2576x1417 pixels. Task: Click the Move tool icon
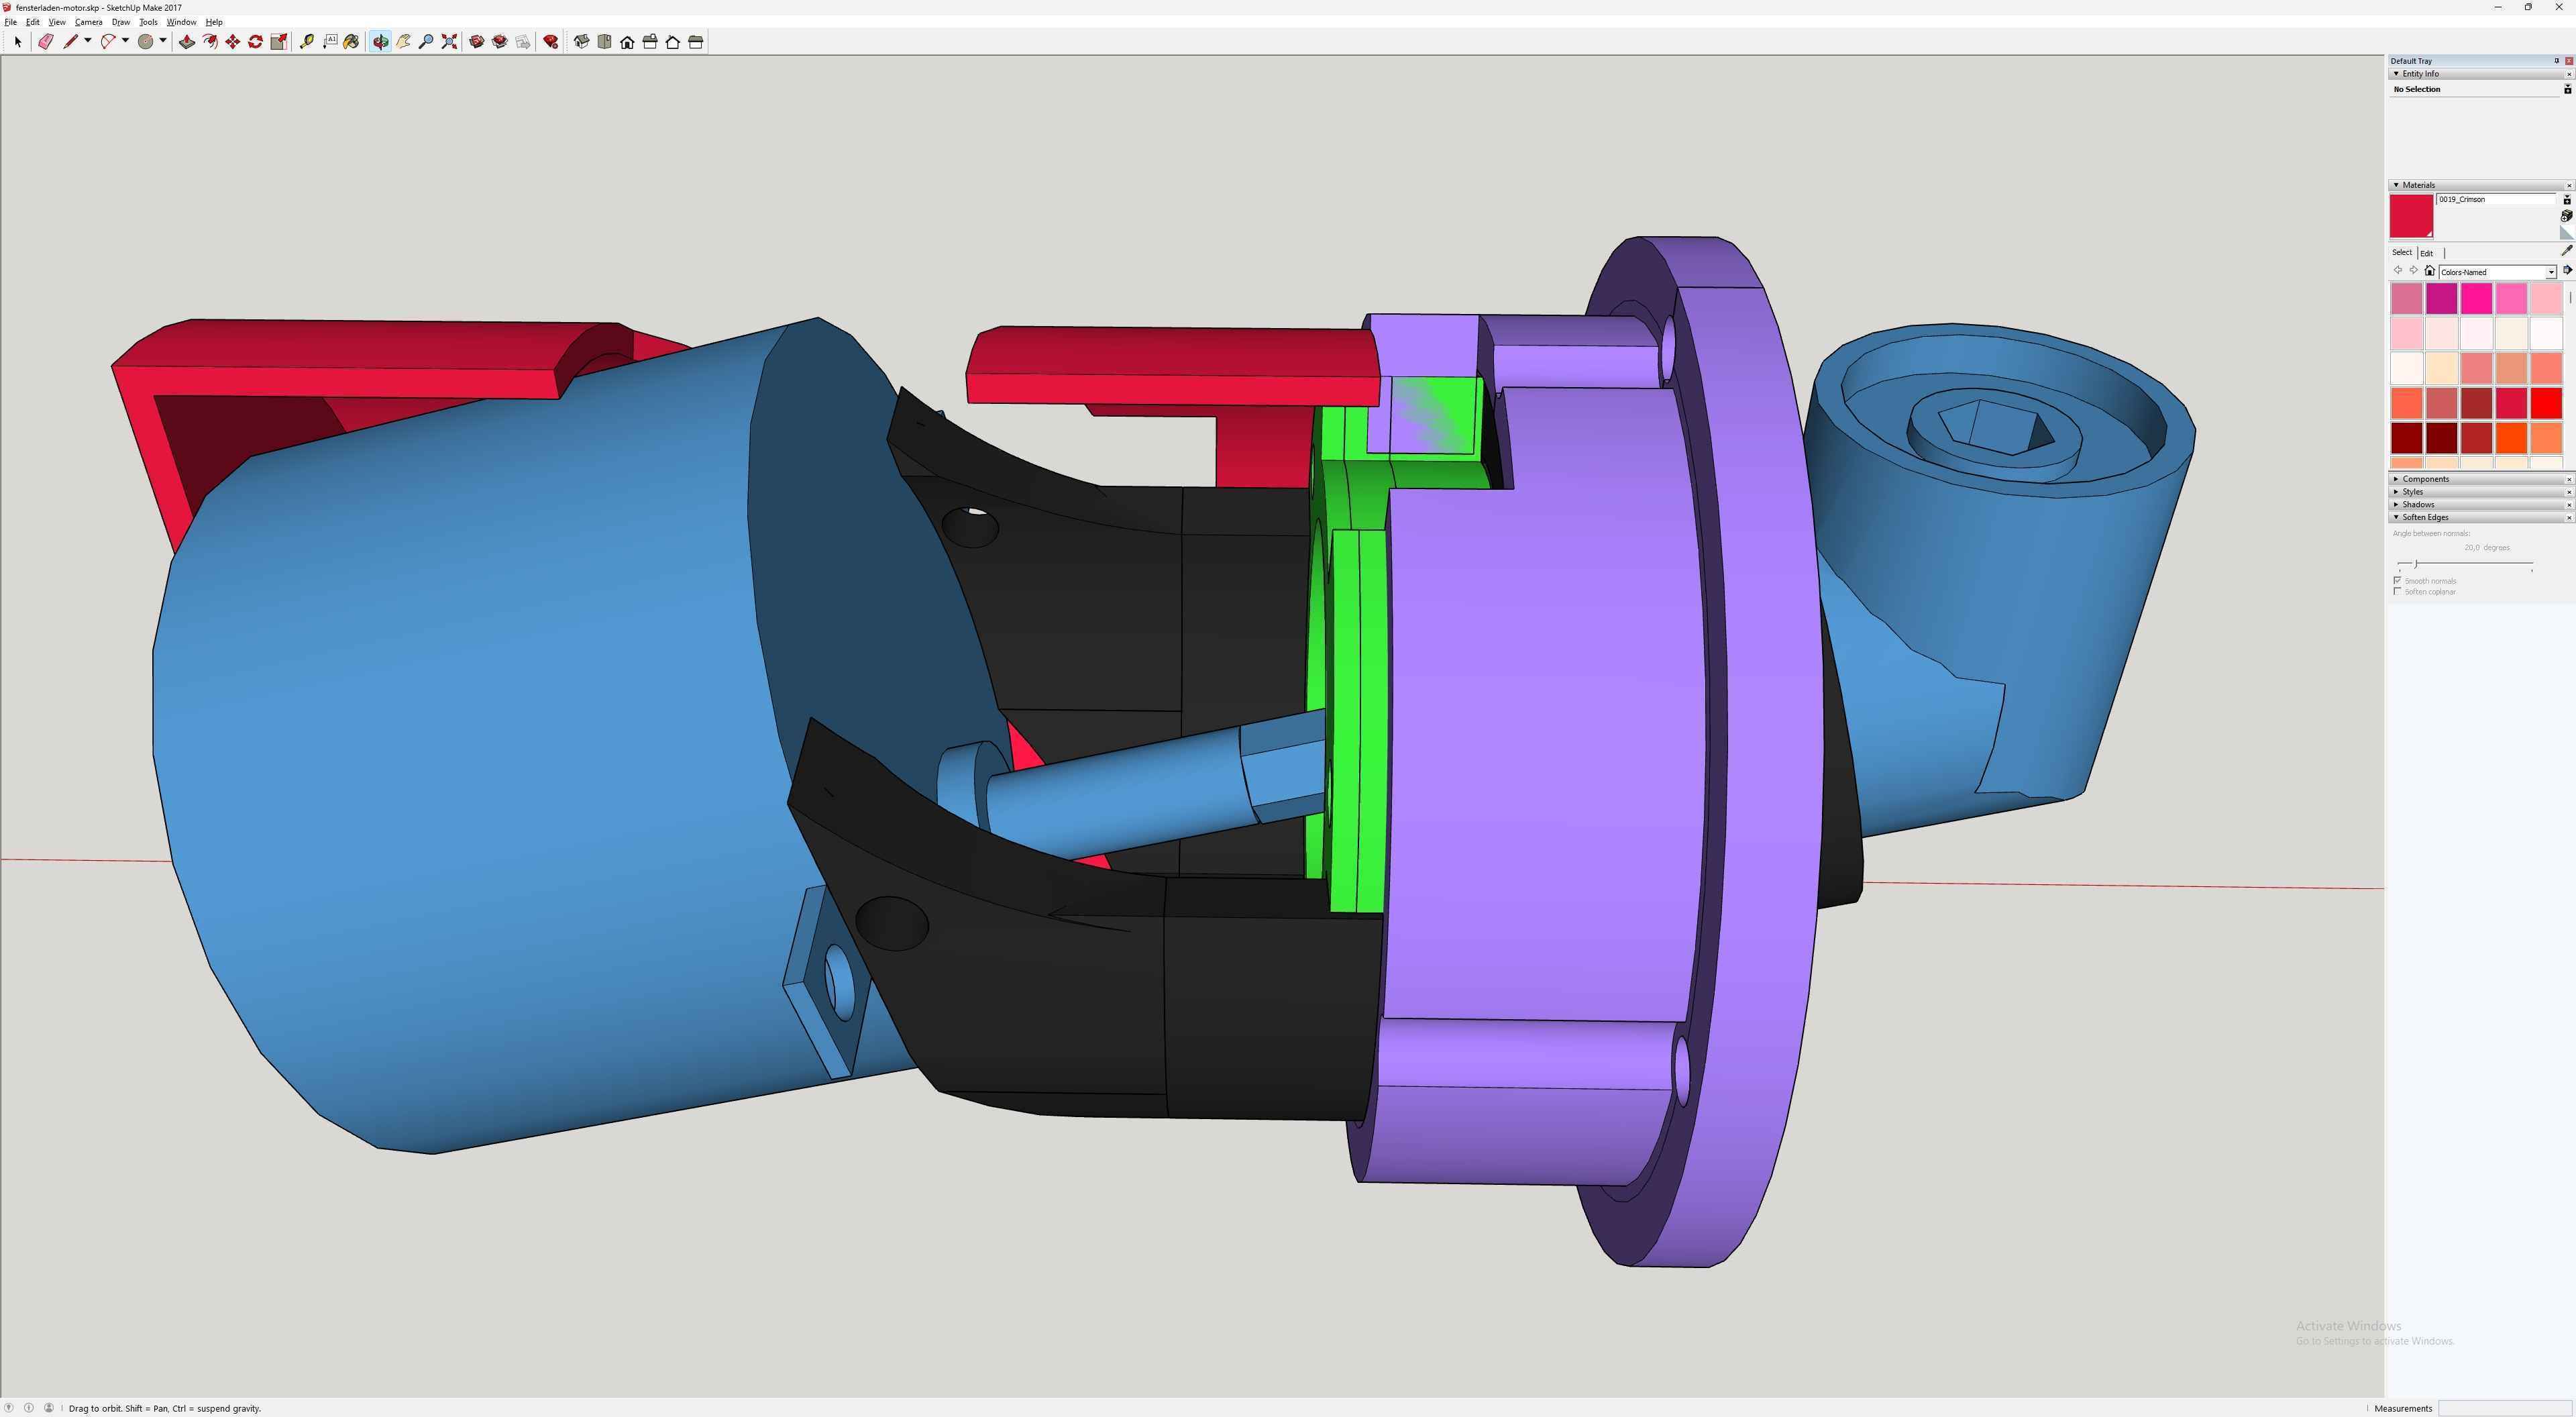pyautogui.click(x=233, y=42)
